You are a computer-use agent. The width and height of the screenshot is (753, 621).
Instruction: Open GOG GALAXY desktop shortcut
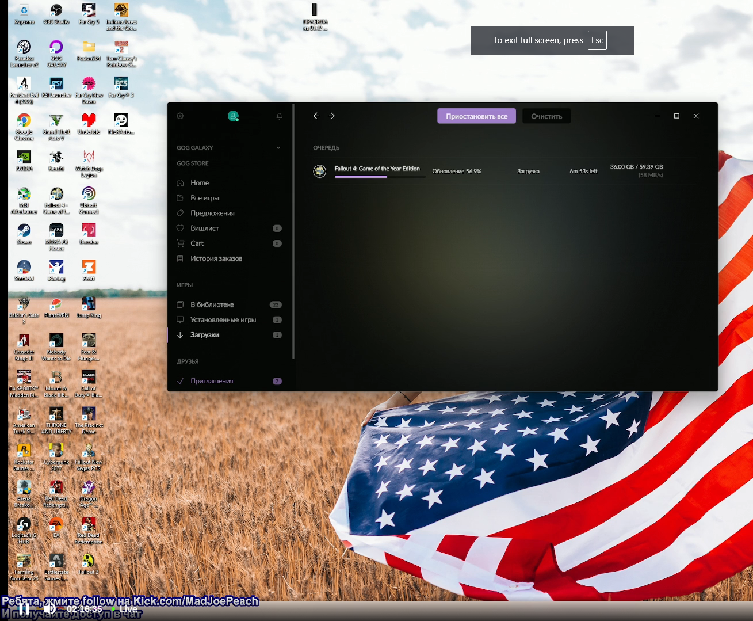[x=56, y=54]
